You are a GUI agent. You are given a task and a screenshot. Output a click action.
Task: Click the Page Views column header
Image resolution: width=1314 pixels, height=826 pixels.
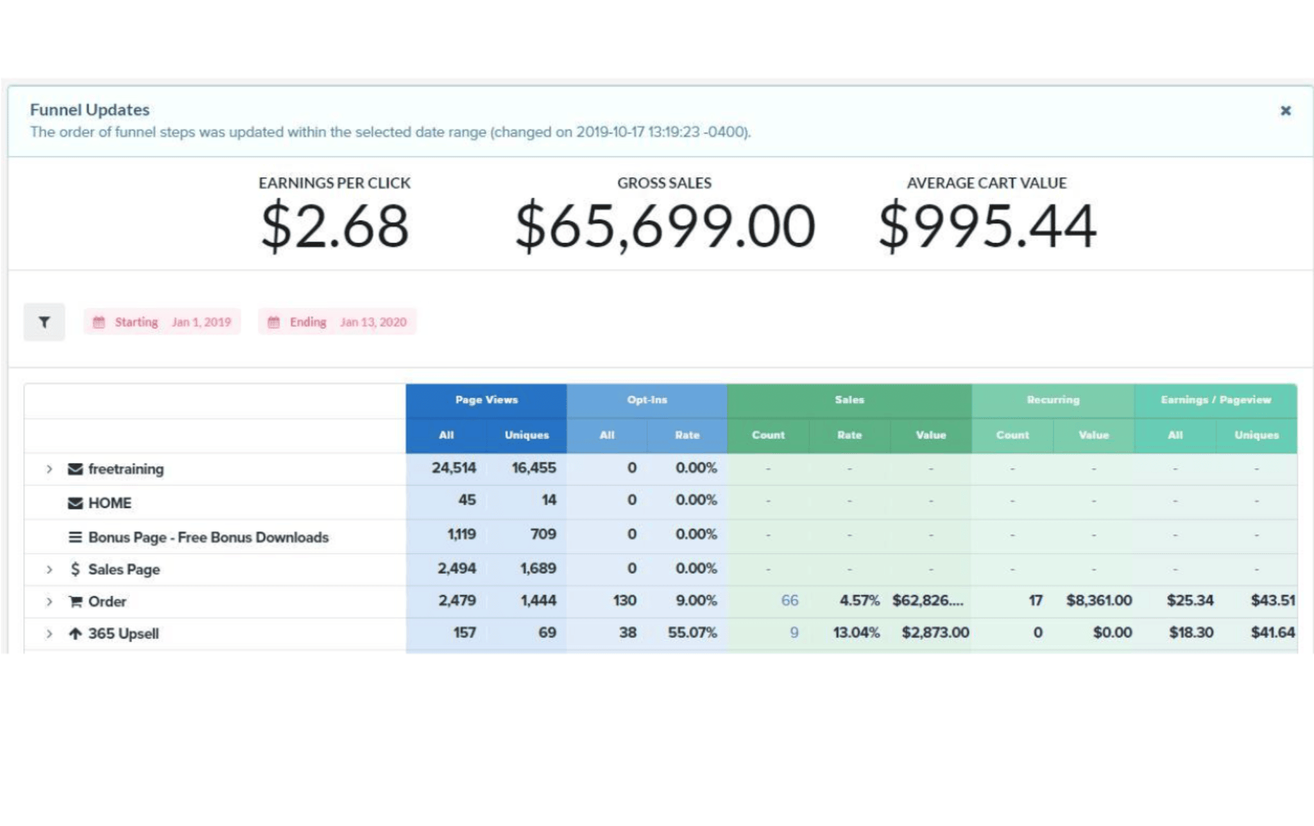click(486, 400)
